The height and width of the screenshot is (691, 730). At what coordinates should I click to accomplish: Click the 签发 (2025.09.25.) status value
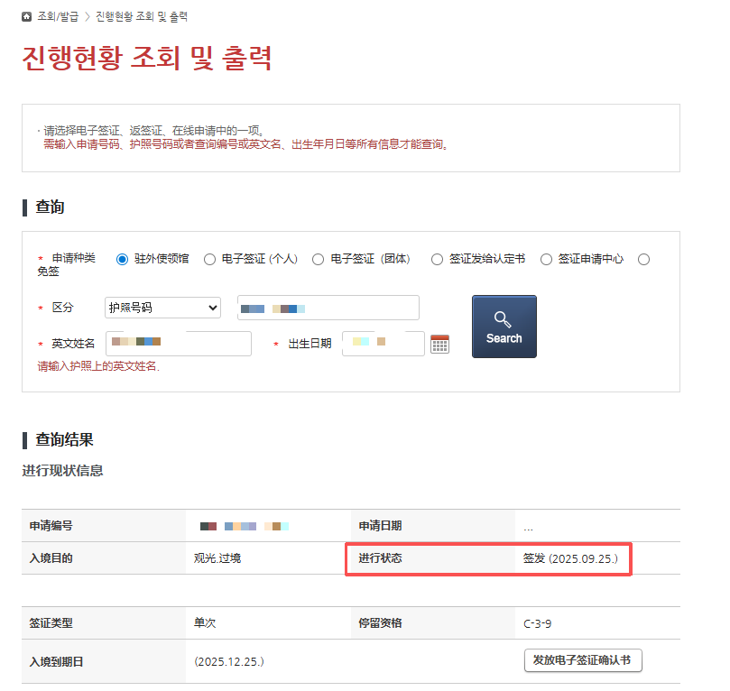click(570, 558)
